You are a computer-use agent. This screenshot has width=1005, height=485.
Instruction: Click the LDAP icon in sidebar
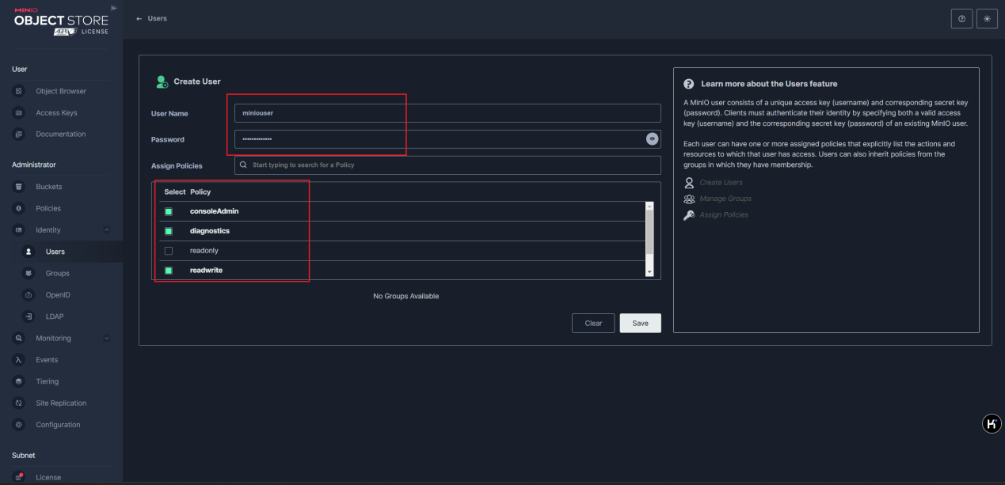tap(29, 316)
